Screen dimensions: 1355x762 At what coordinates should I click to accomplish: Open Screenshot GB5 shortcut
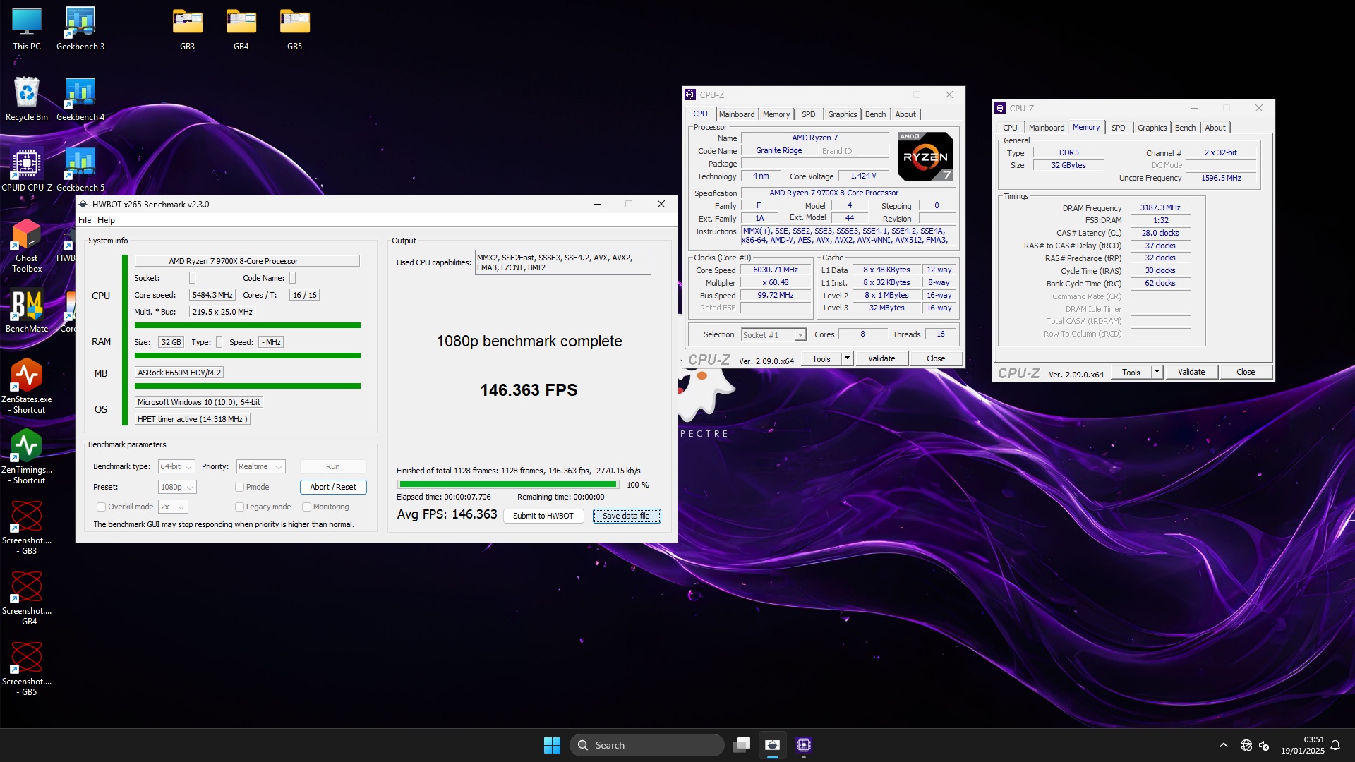click(x=27, y=668)
